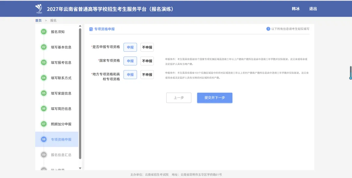
Task: Click the 国家专项资格 field label
Action: tap(110, 61)
